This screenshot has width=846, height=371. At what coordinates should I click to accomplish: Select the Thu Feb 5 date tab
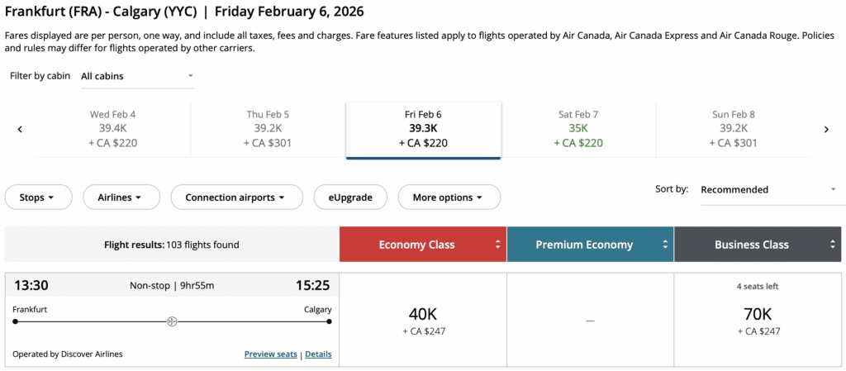tap(268, 129)
